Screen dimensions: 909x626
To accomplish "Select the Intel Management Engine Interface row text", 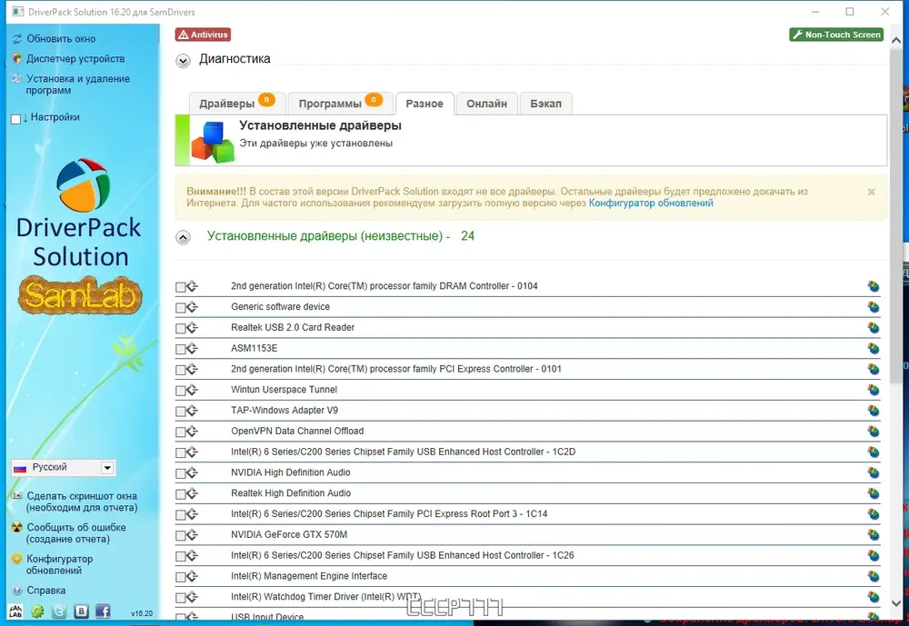I will pyautogui.click(x=309, y=576).
